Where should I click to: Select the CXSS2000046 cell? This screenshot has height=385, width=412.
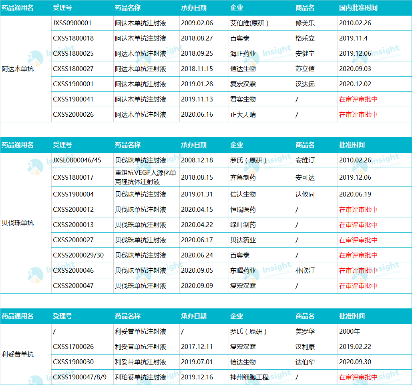pyautogui.click(x=73, y=271)
